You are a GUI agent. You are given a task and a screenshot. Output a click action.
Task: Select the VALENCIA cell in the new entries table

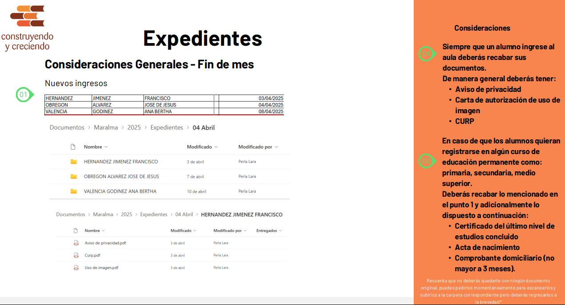56,111
